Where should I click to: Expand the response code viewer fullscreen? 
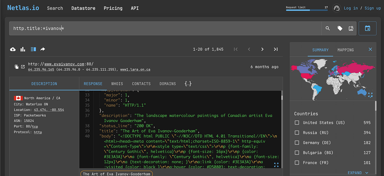(276, 165)
